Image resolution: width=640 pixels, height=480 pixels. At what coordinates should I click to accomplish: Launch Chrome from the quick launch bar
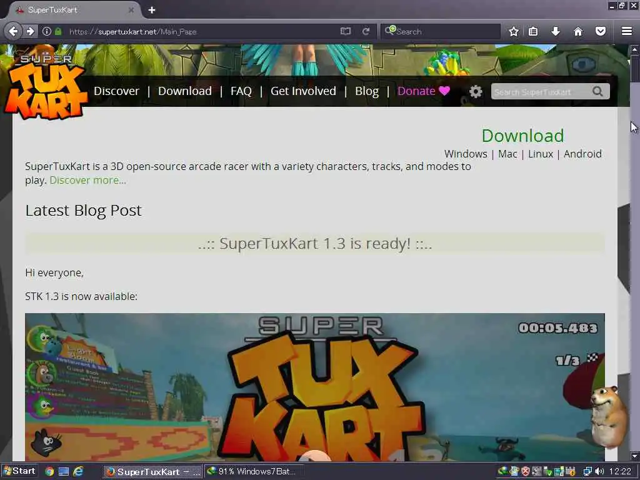(49, 471)
